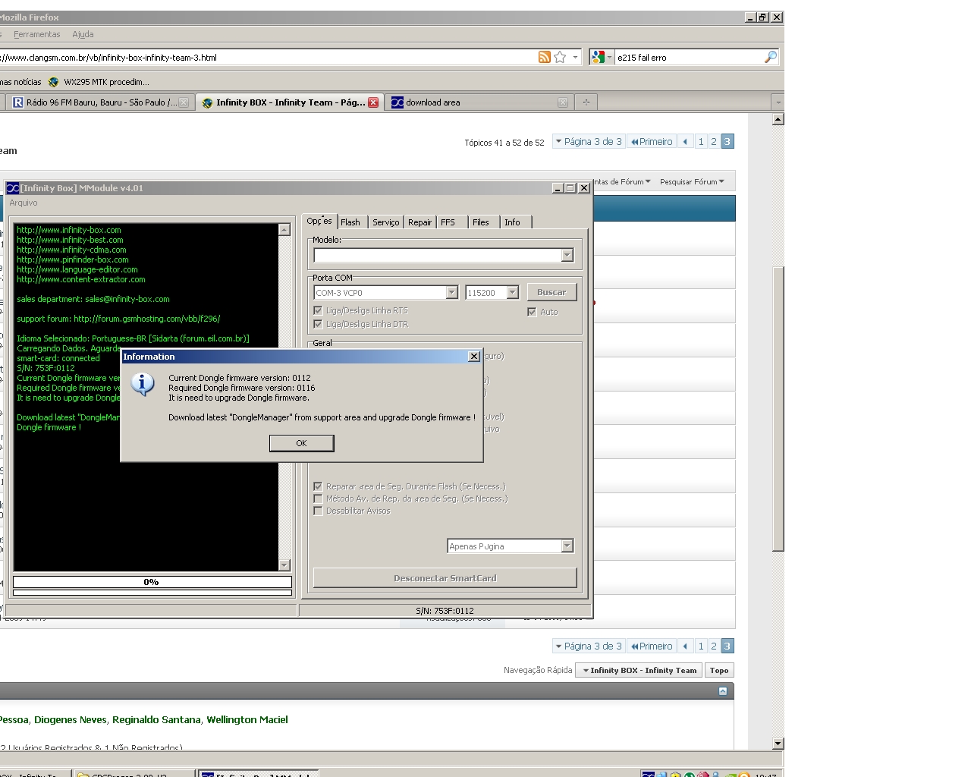Open the Modelo dropdown

[x=567, y=256]
